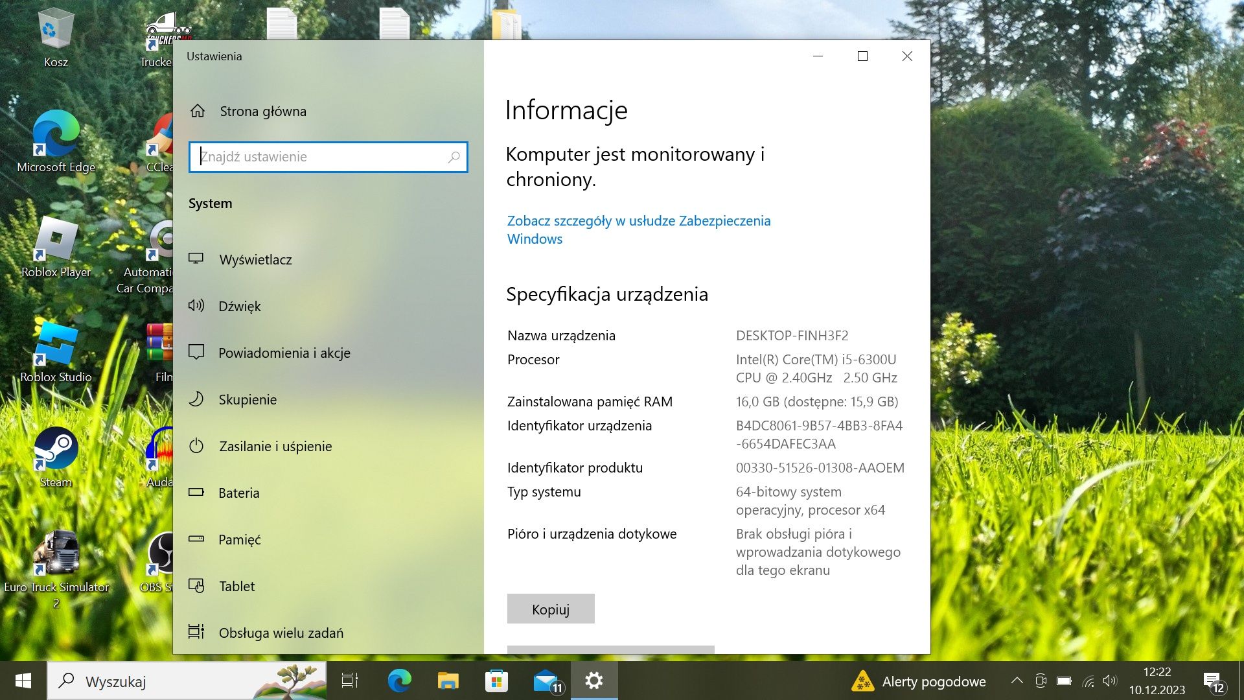This screenshot has width=1244, height=700.
Task: Click the Typ systemu label
Action: coord(544,492)
